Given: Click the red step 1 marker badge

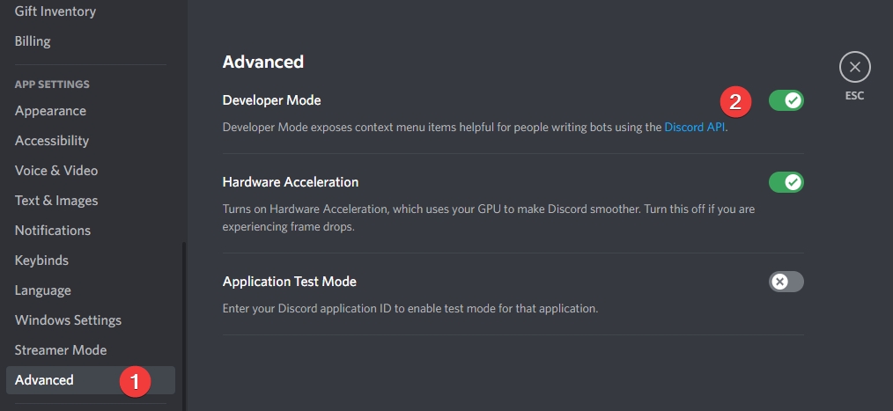Looking at the screenshot, I should pyautogui.click(x=136, y=381).
